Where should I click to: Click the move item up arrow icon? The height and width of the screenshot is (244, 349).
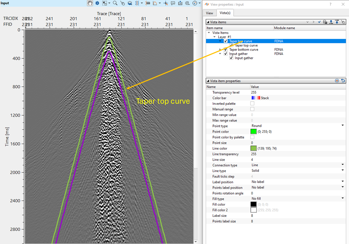(331, 22)
